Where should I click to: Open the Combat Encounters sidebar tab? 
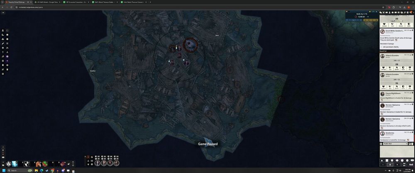click(x=383, y=12)
